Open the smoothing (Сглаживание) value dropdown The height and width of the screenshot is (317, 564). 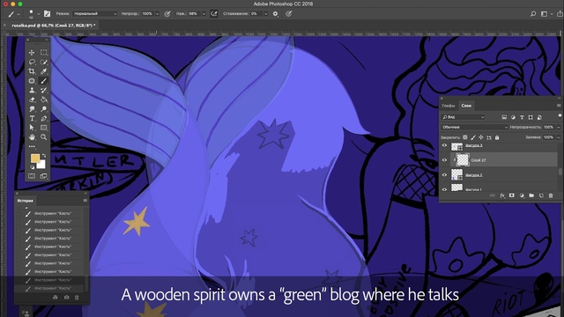[266, 14]
